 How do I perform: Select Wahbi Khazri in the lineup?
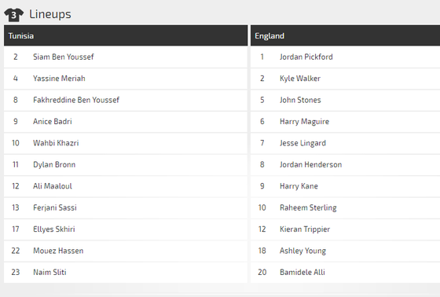click(x=56, y=143)
